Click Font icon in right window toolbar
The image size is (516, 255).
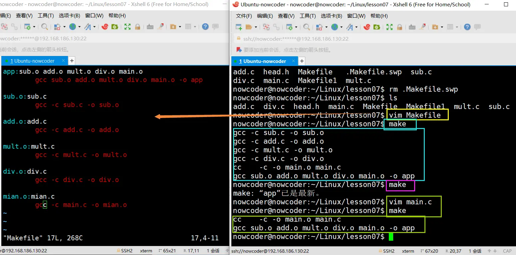point(350,27)
